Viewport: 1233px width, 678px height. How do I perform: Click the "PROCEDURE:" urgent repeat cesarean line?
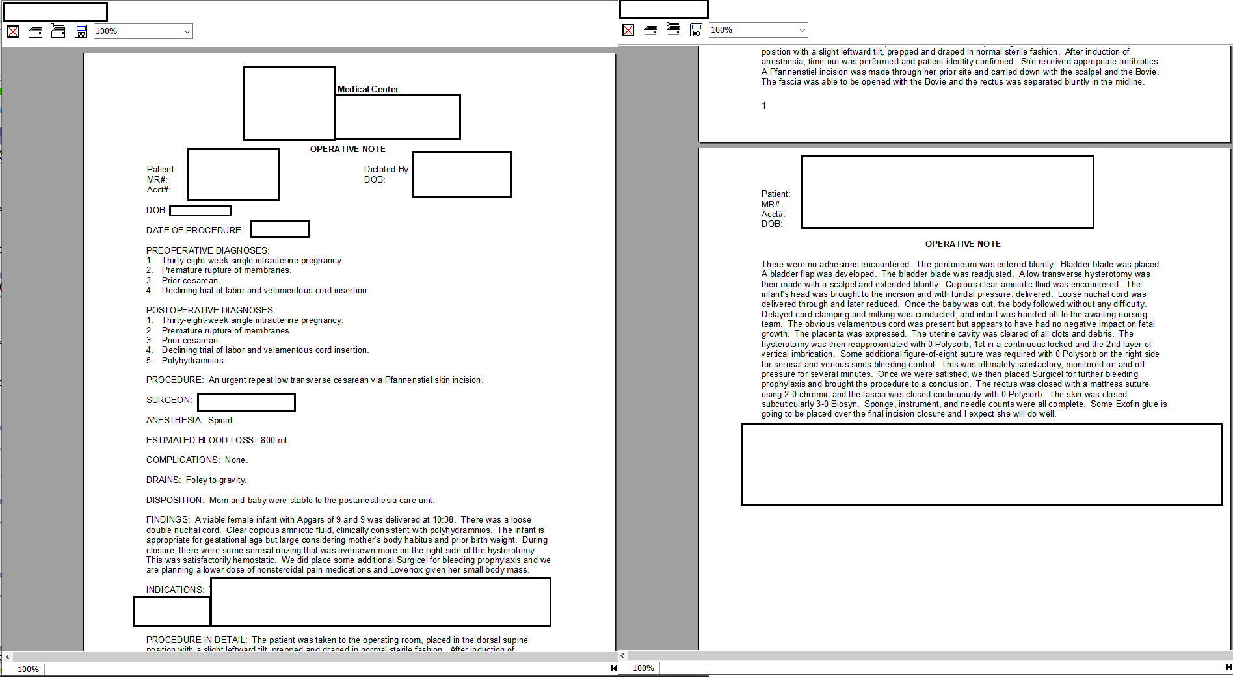[x=315, y=380]
